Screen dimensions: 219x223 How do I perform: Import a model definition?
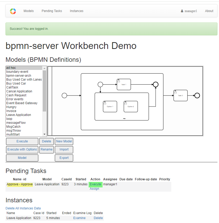pyautogui.click(x=64, y=149)
